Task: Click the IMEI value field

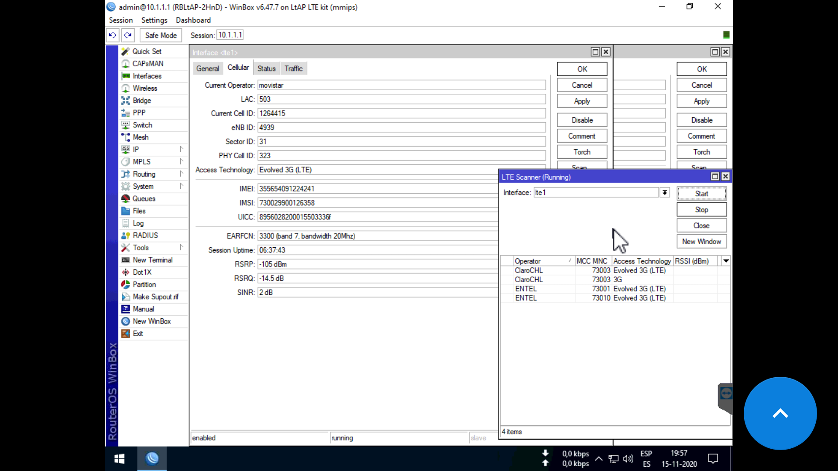Action: click(x=378, y=188)
